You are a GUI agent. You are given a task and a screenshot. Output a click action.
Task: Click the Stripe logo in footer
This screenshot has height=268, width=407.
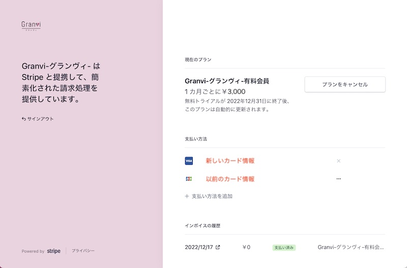54,251
